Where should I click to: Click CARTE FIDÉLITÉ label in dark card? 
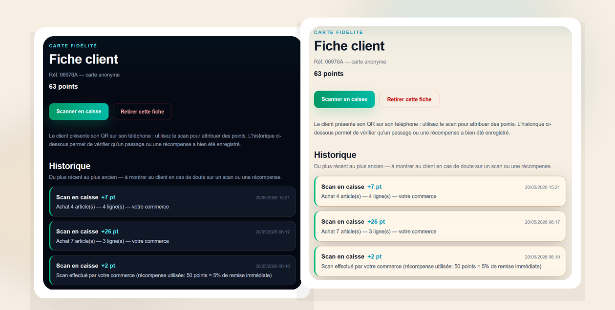73,46
